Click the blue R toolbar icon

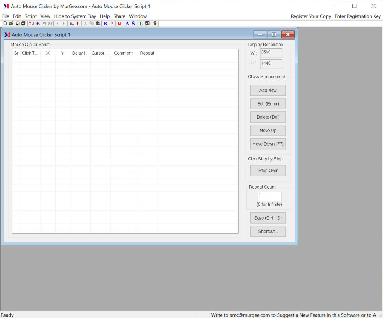(105, 24)
